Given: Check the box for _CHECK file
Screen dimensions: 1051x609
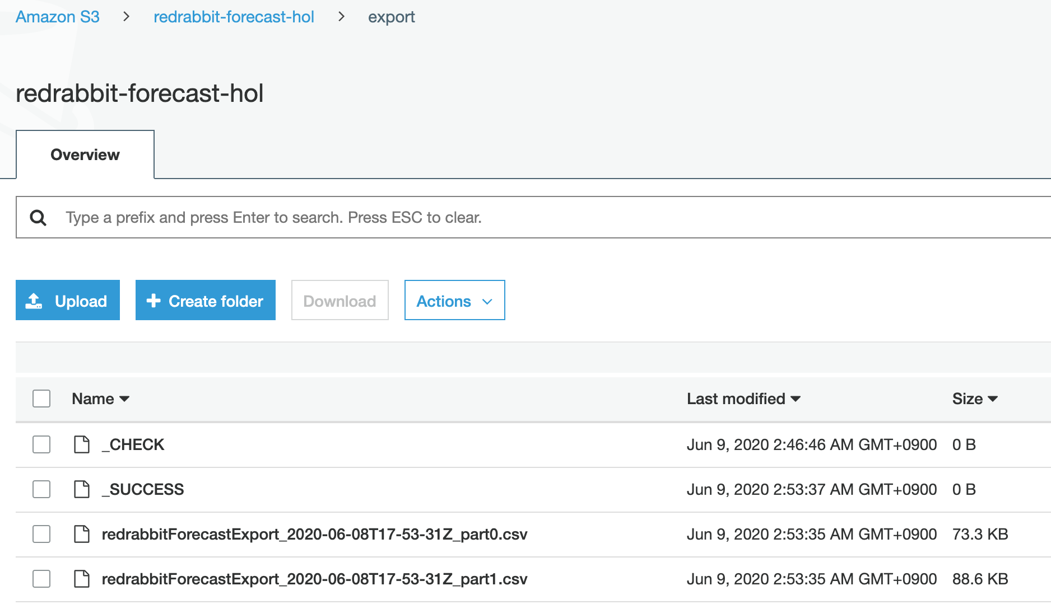Looking at the screenshot, I should pyautogui.click(x=41, y=444).
